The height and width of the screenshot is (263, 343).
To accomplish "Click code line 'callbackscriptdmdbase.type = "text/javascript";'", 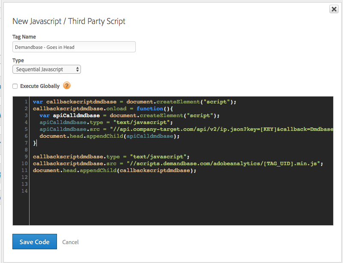I will [111, 157].
